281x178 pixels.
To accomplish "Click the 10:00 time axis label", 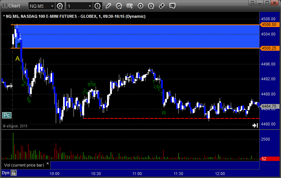I will [55, 174].
